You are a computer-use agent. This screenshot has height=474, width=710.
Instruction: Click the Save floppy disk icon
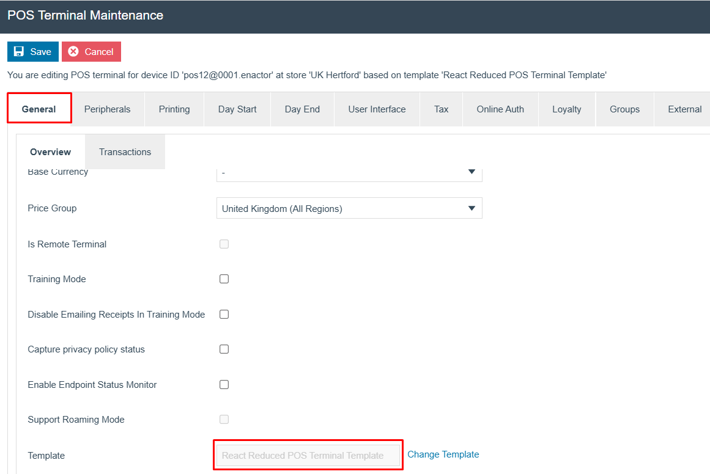[19, 52]
